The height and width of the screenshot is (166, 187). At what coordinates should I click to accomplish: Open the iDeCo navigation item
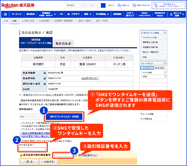160,14
